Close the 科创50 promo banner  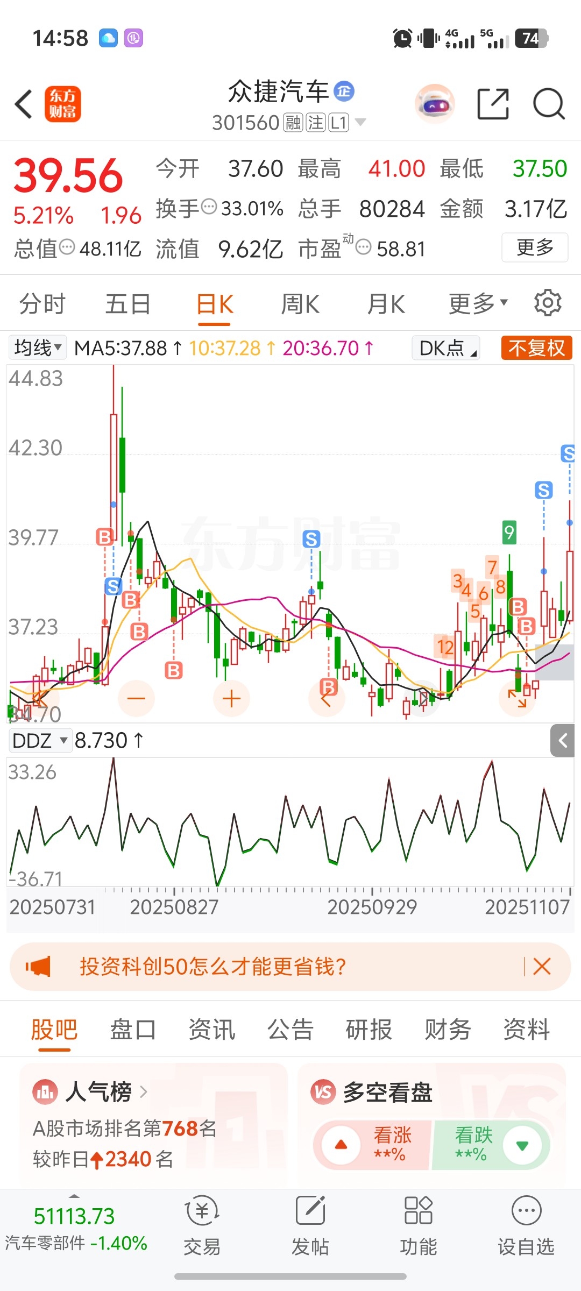[542, 967]
